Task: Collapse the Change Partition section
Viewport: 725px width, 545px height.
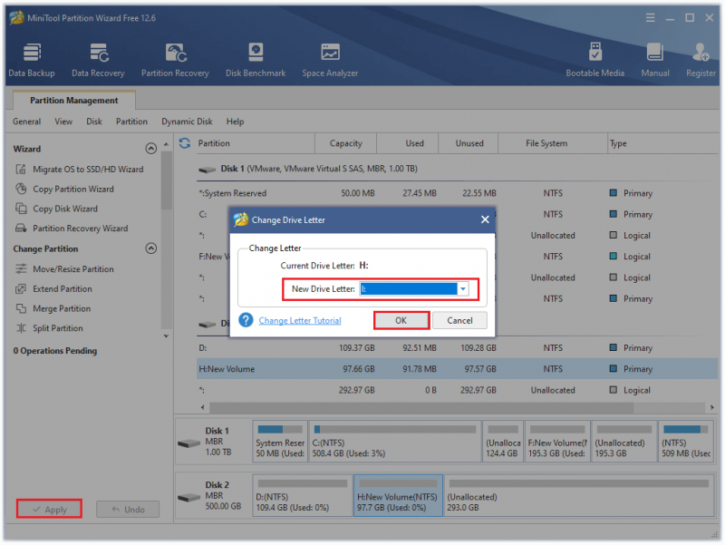Action: (x=150, y=248)
